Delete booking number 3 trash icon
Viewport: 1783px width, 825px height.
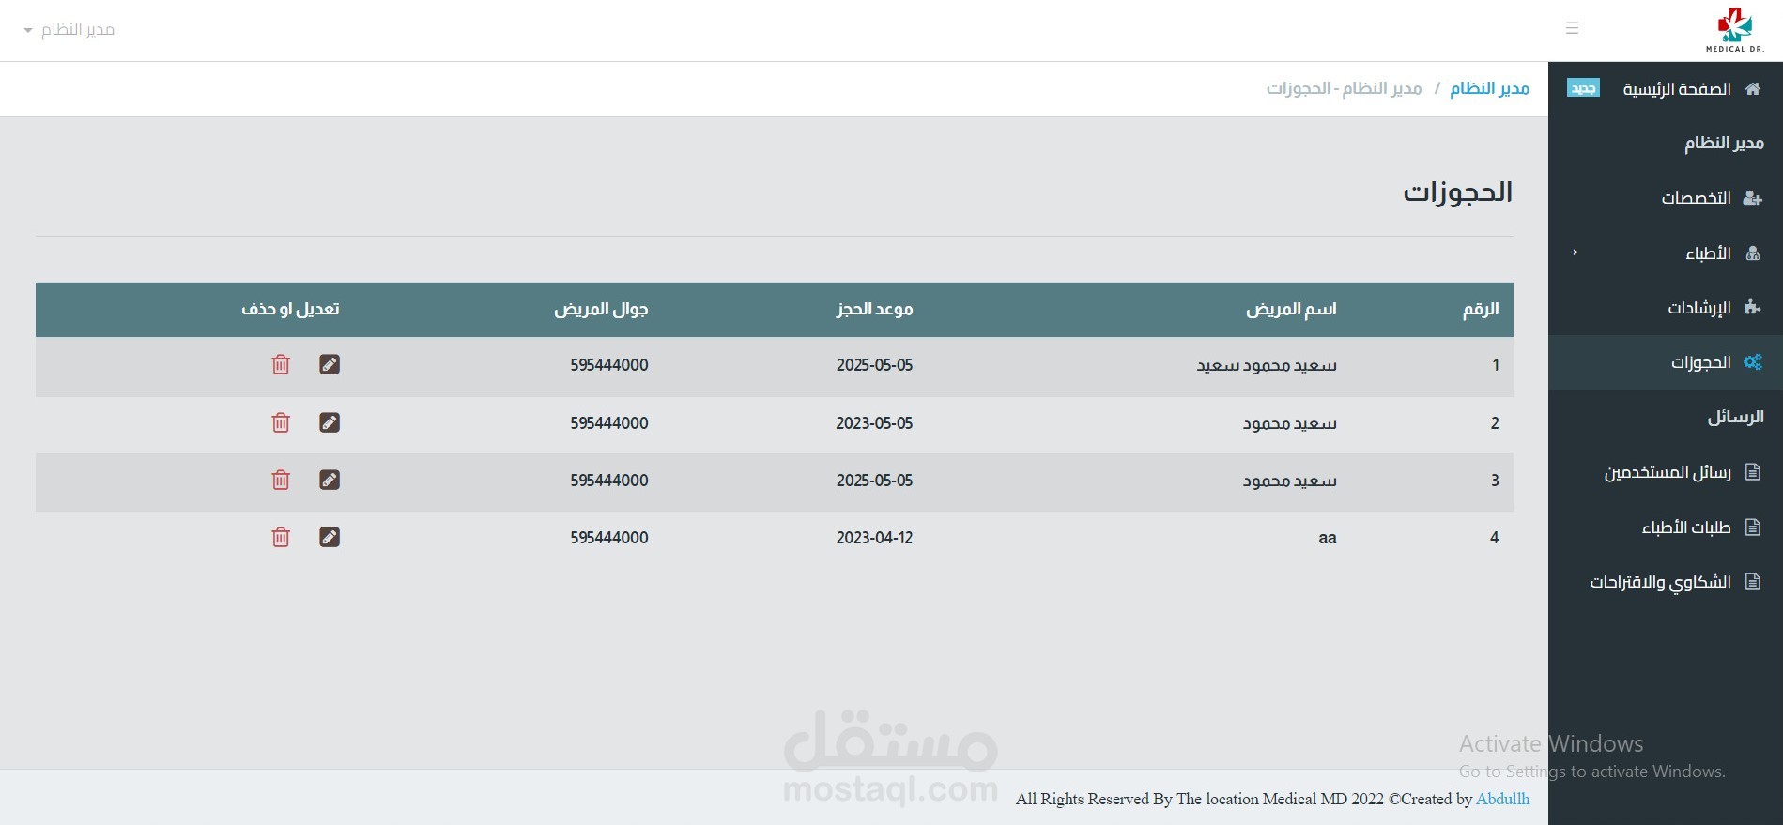pos(281,480)
